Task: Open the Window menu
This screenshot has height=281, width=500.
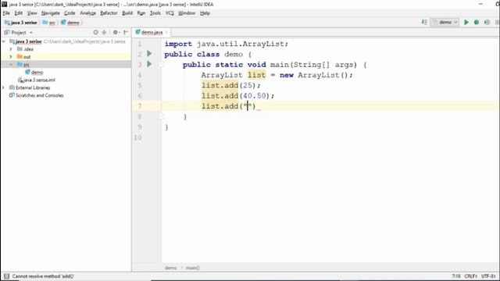Action: point(187,13)
